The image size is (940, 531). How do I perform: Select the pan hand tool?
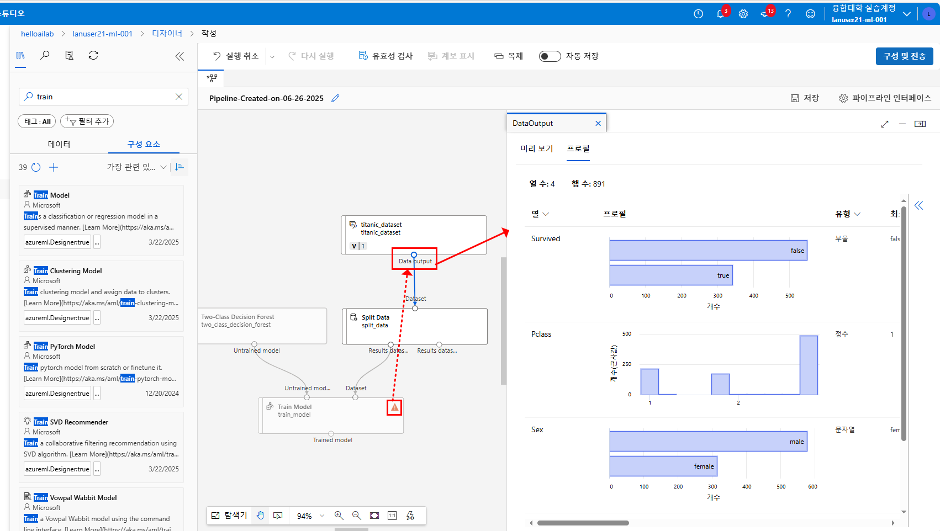coord(260,516)
